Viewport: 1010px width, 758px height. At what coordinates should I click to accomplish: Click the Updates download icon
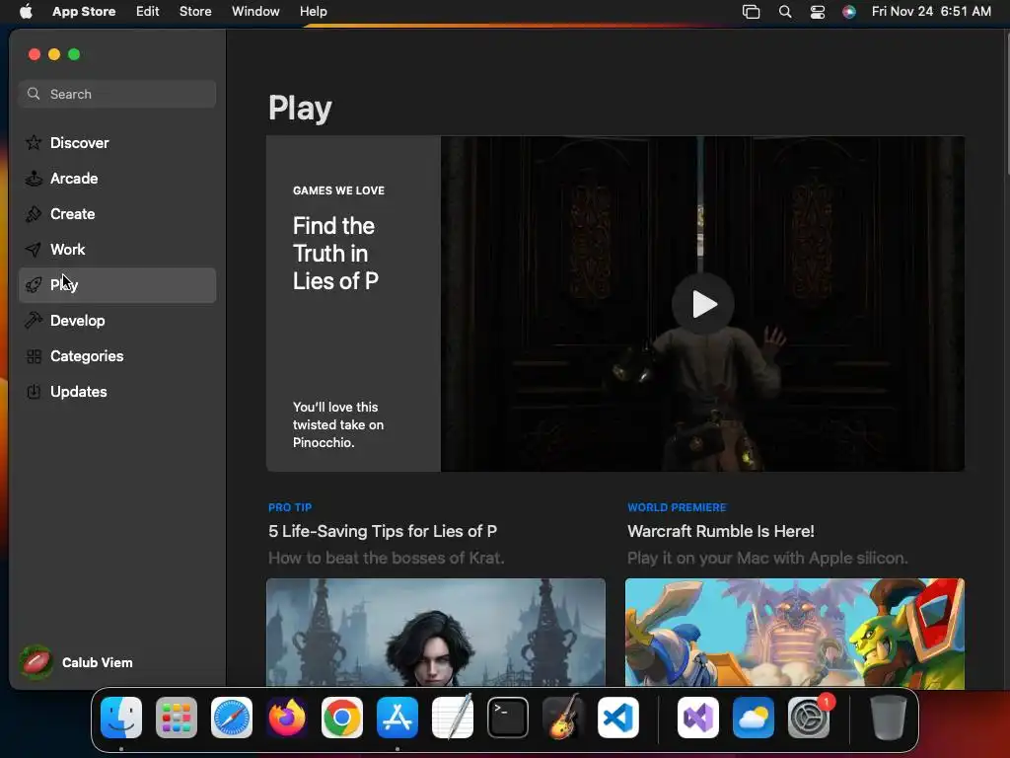34,391
